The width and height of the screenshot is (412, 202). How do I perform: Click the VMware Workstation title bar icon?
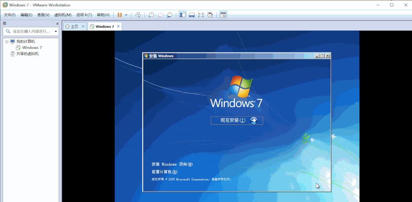tap(5, 5)
